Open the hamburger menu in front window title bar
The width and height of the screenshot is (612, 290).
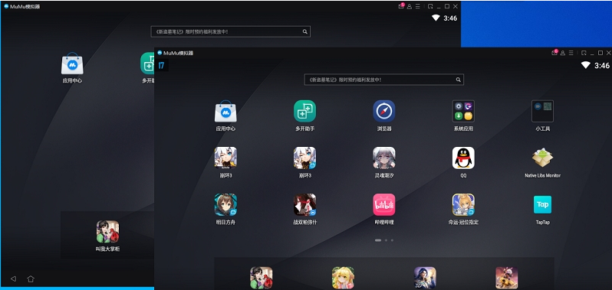571,53
